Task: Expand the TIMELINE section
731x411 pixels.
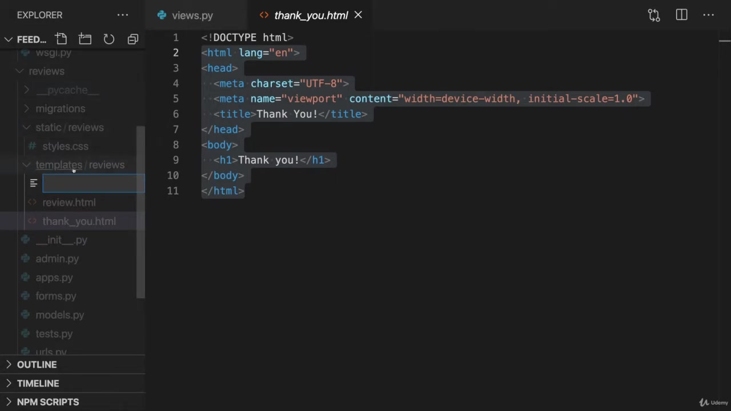Action: coord(38,383)
